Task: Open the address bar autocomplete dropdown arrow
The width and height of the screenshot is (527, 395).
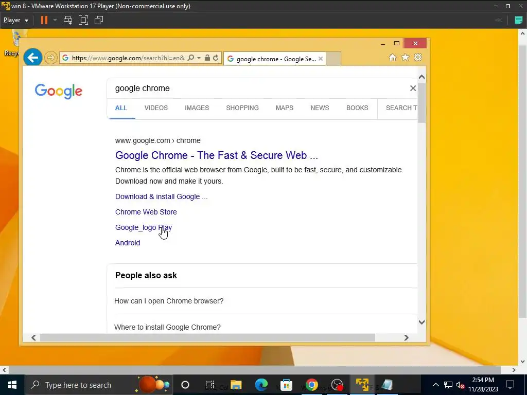Action: point(199,58)
